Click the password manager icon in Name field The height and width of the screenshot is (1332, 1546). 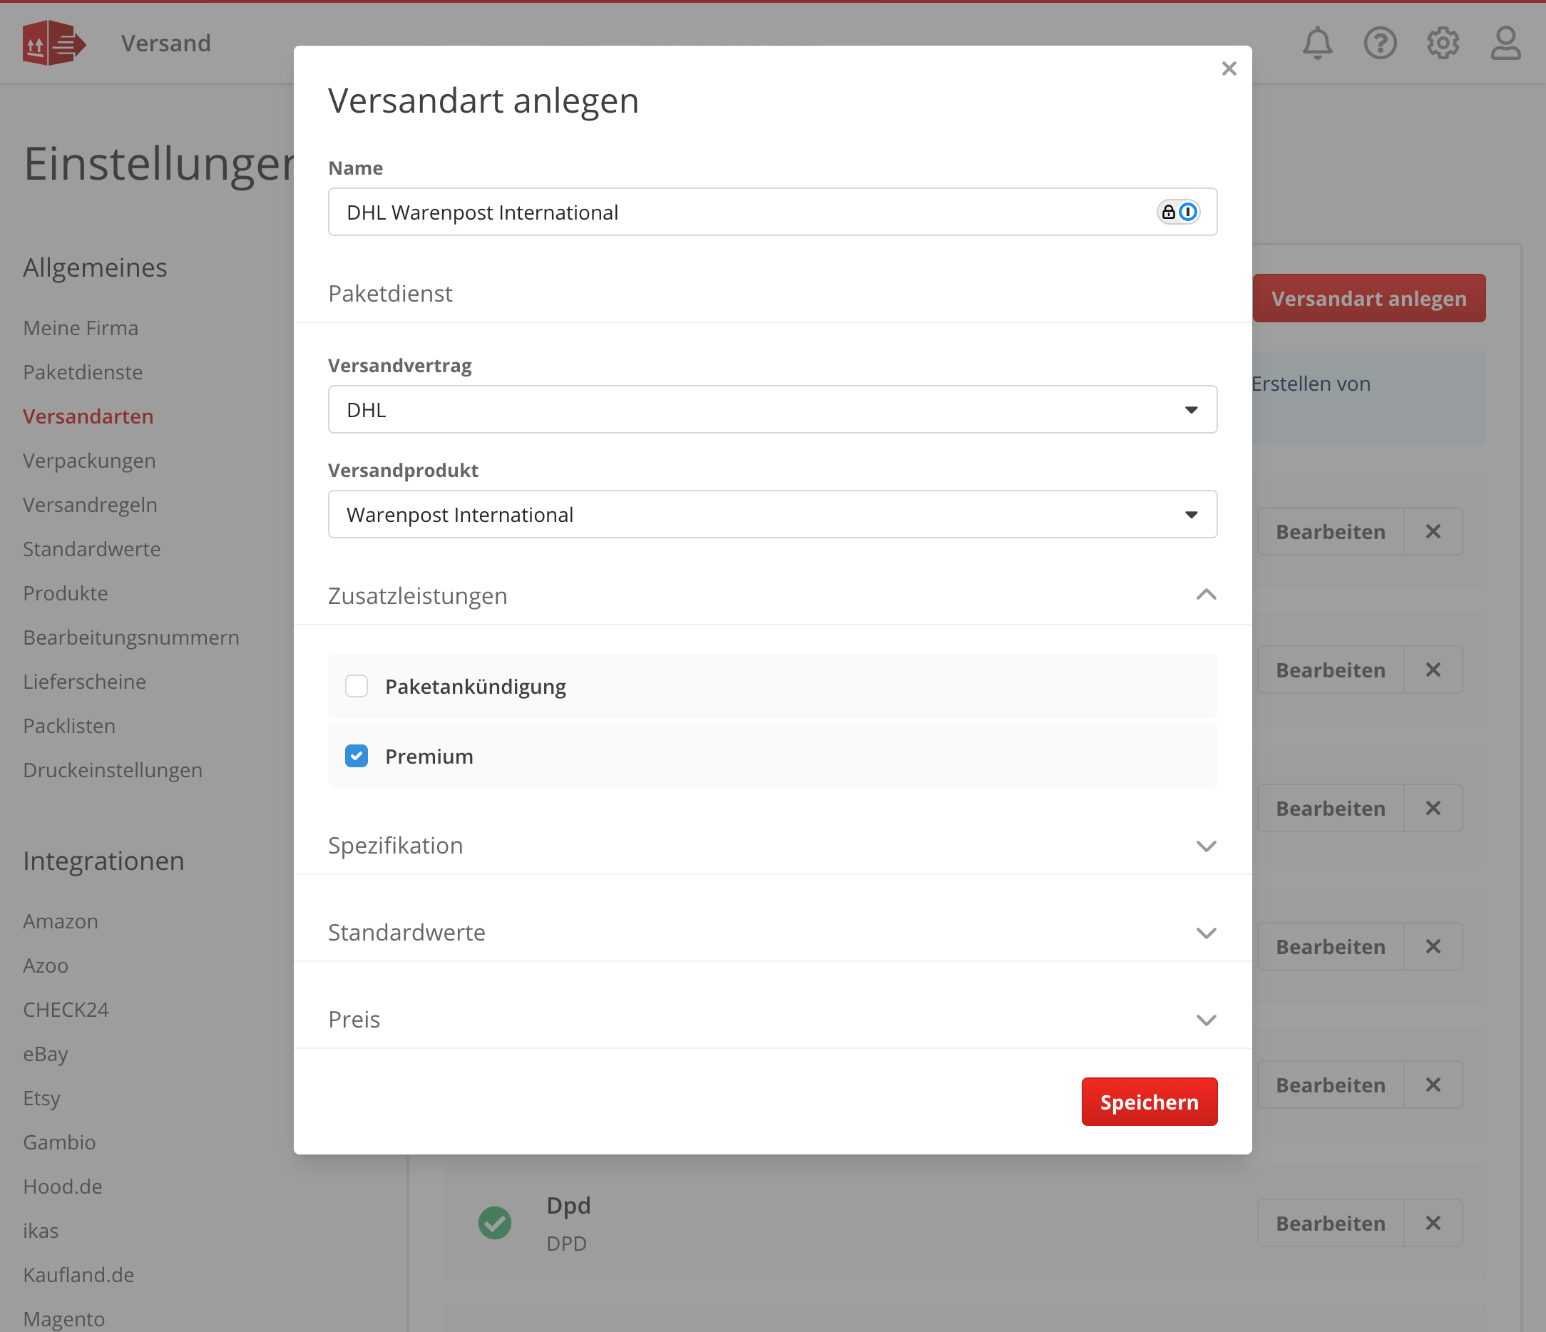1178,212
